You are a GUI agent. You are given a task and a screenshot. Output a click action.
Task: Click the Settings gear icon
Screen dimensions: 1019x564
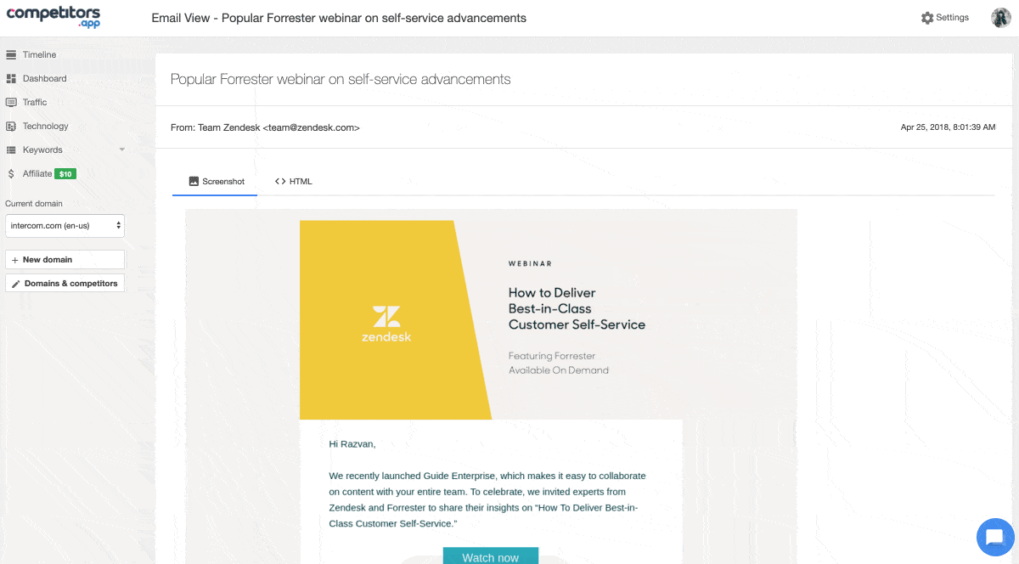click(927, 18)
